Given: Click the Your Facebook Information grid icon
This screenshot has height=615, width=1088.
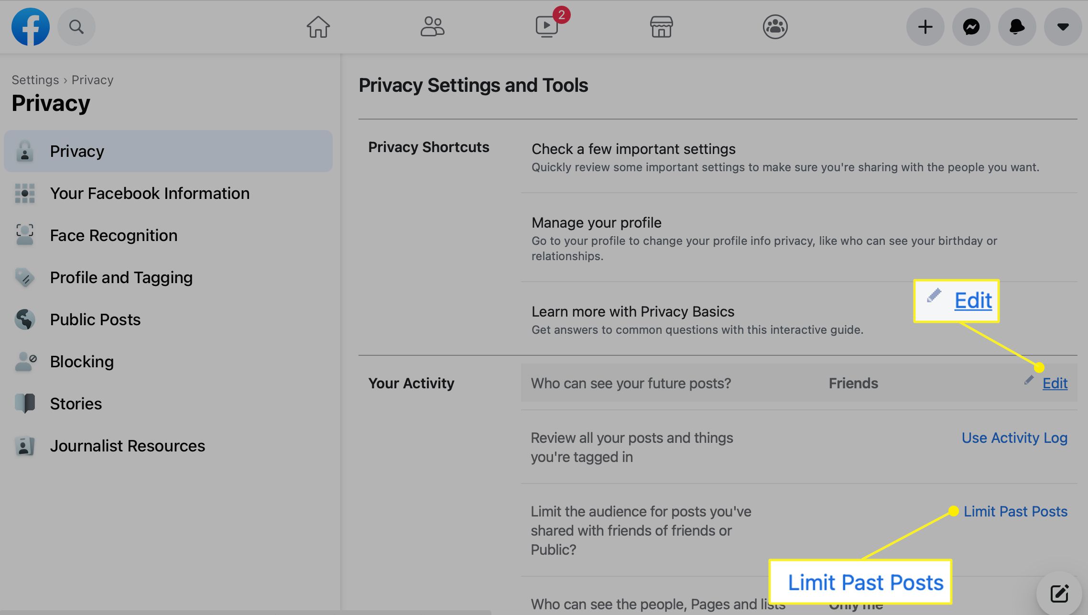Looking at the screenshot, I should [25, 193].
